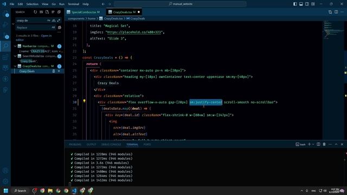Collapse the Replace field toggle chevron
Viewport: 347px width, 195px height.
[13, 24]
